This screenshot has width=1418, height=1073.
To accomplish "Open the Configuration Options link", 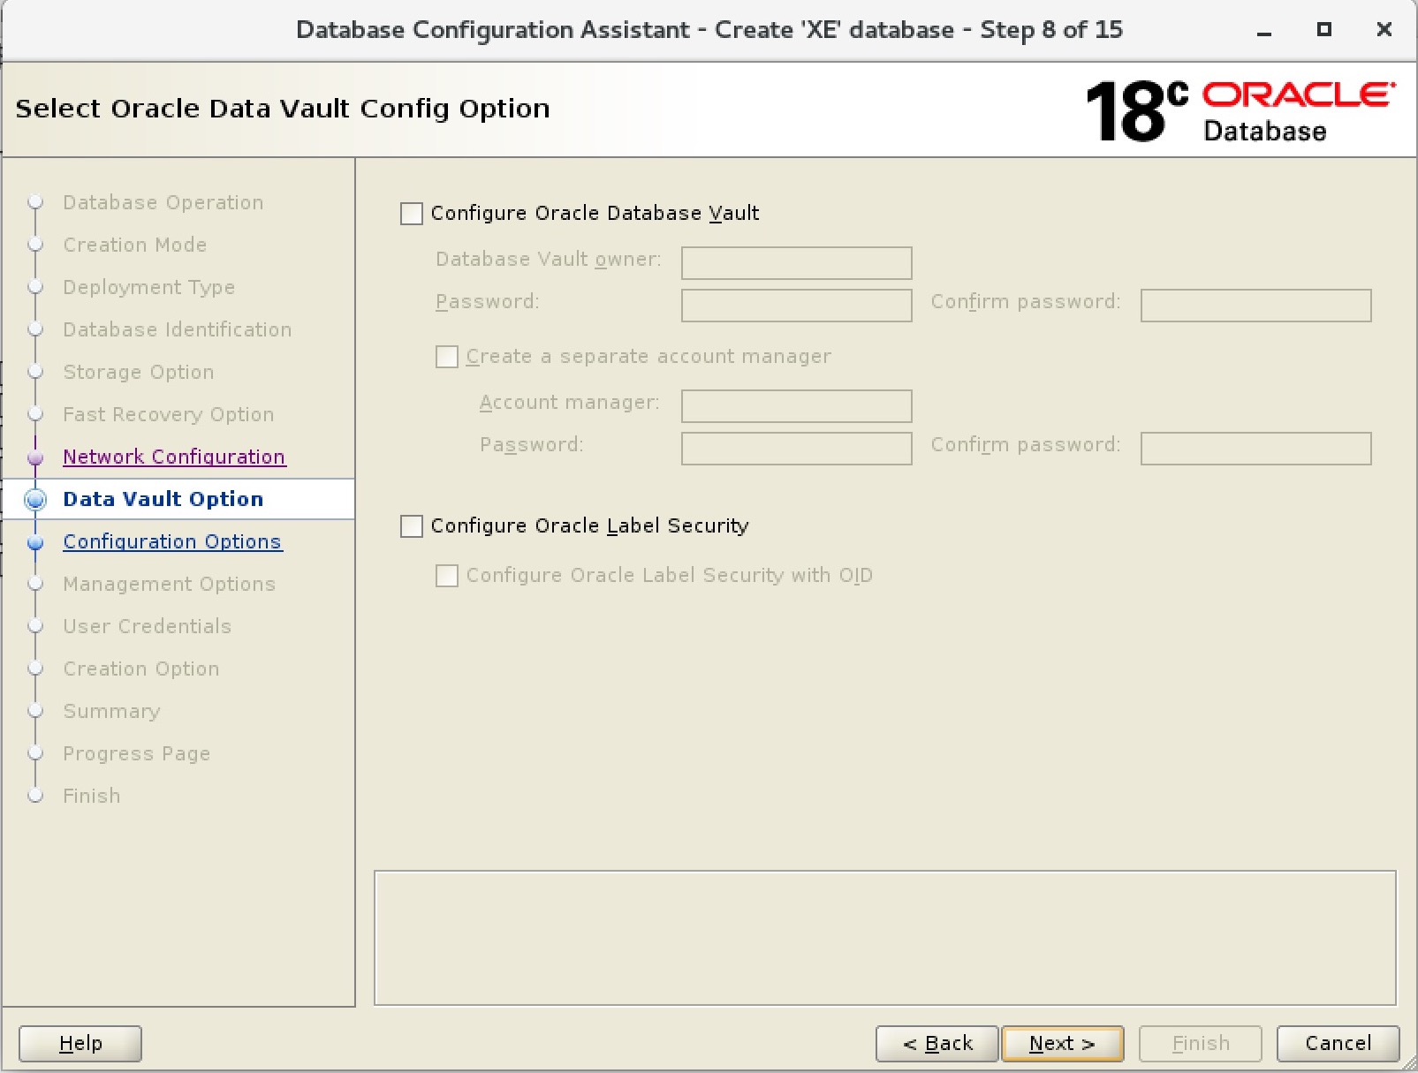I will click(x=172, y=541).
